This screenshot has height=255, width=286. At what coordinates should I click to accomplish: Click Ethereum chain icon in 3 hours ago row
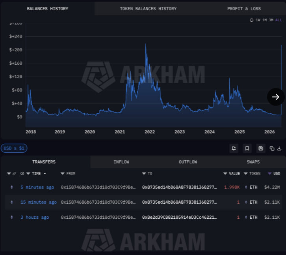pyautogui.click(x=12, y=217)
